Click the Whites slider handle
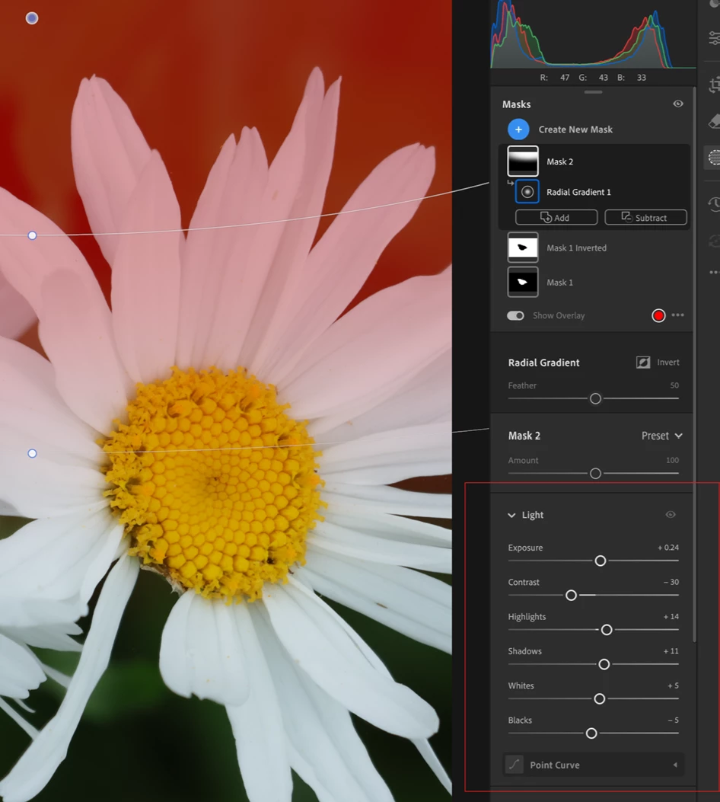 click(600, 698)
